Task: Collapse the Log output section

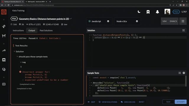Action: point(21,62)
